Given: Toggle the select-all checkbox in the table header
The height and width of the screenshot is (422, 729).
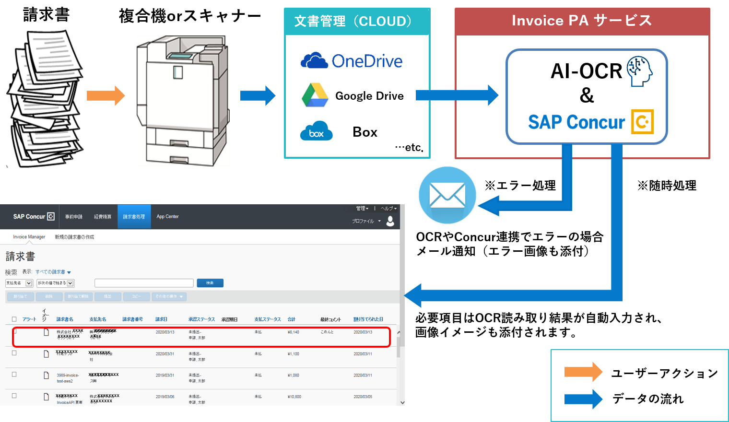Looking at the screenshot, I should pos(14,319).
